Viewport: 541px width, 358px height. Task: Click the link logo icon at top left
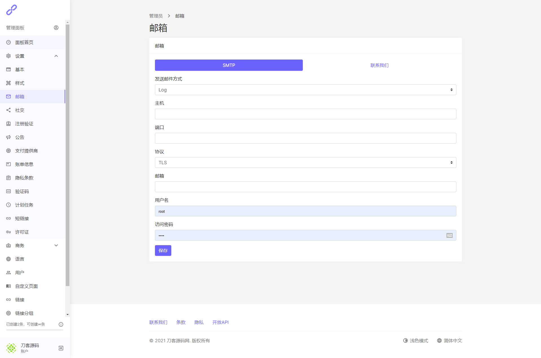12,10
